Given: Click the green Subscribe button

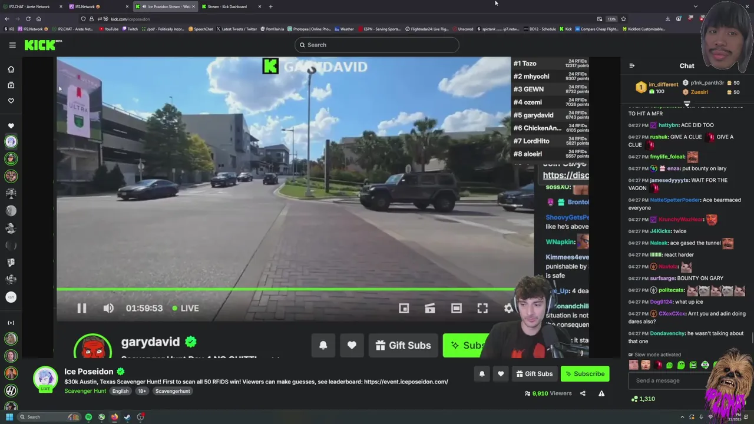Looking at the screenshot, I should coord(585,374).
